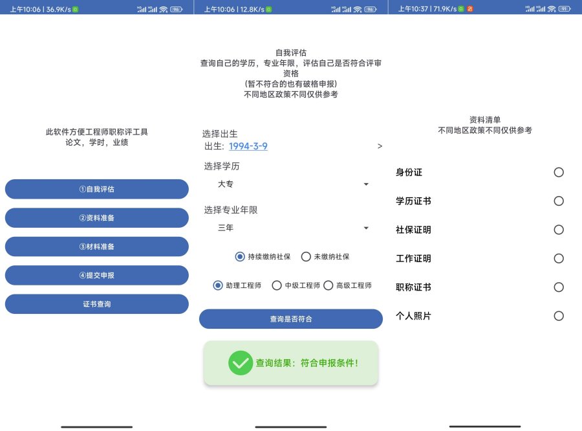Image resolution: width=582 pixels, height=431 pixels.
Task: Open the 选择学历 dropdown showing 大专
Action: [290, 184]
